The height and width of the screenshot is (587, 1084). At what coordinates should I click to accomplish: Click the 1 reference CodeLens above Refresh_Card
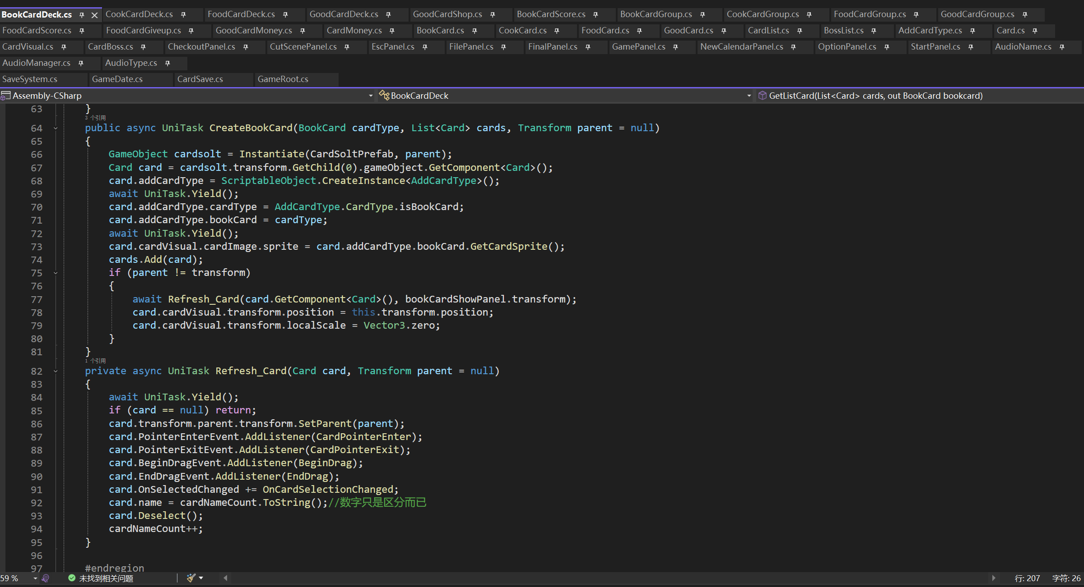[x=96, y=361]
